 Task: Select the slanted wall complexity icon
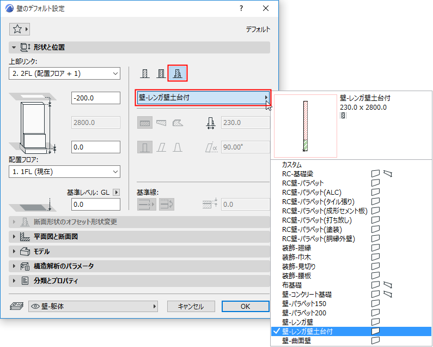[161, 147]
